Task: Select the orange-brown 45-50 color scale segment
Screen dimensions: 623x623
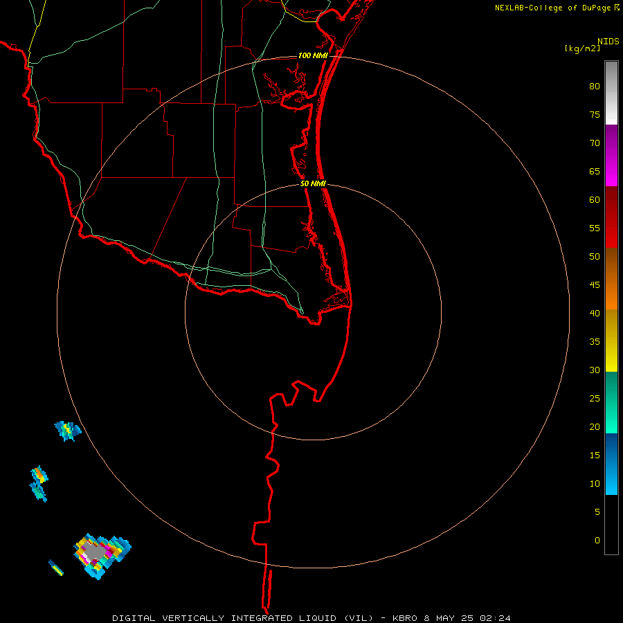Action: point(611,278)
